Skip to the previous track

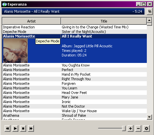click(8, 128)
